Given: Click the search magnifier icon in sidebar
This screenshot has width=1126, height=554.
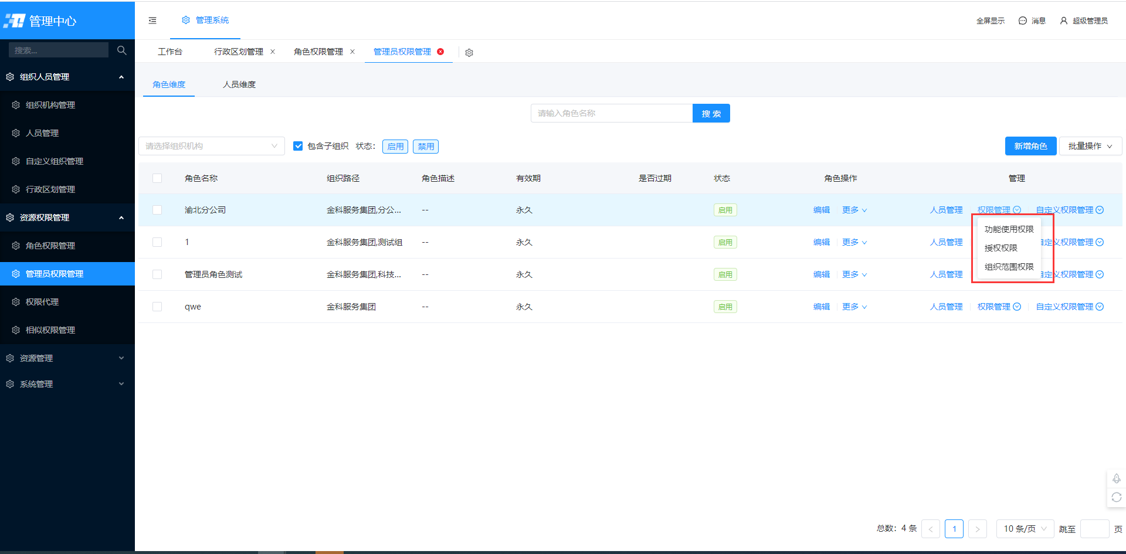Looking at the screenshot, I should click(122, 50).
